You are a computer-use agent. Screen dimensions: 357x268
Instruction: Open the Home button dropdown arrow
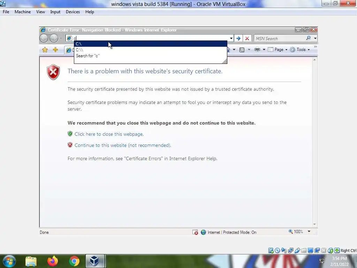coord(234,50)
